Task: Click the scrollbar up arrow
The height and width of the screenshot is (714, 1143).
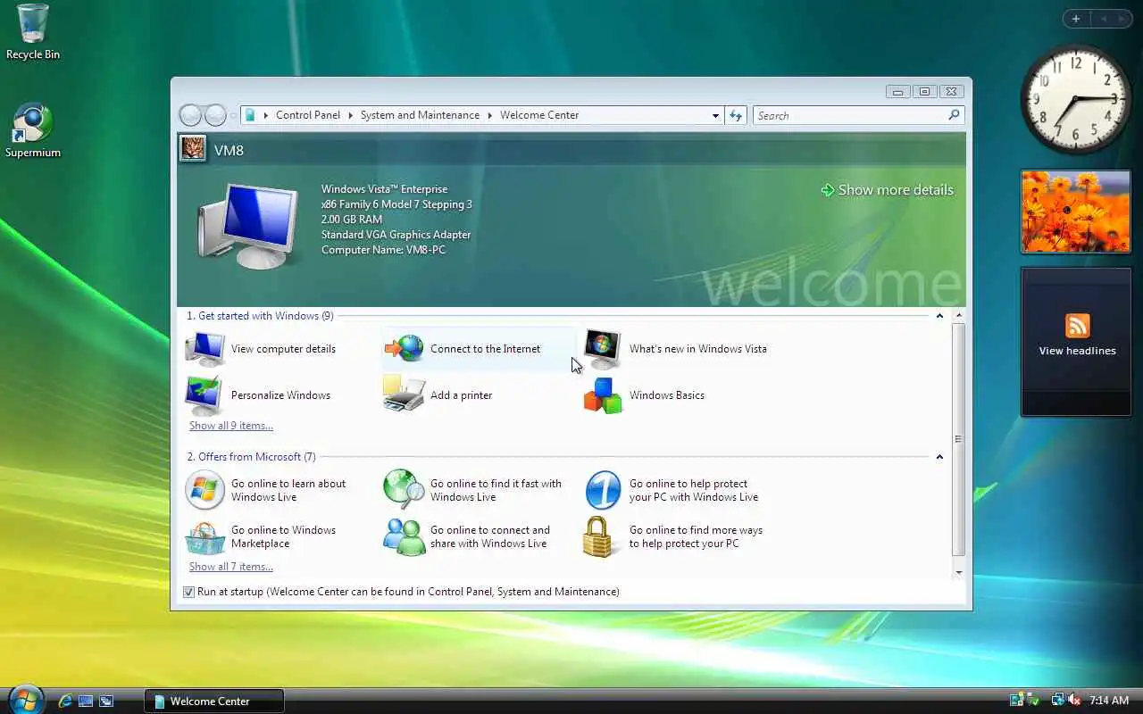Action: (x=959, y=316)
